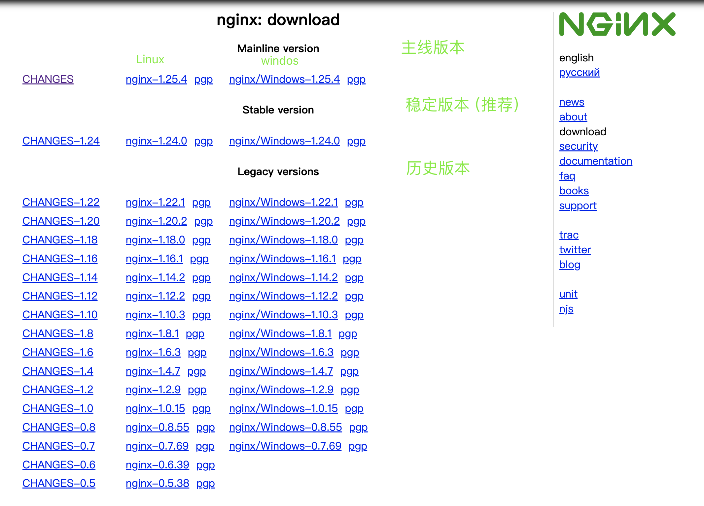Viewport: 704px width, 506px height.
Task: Open CHANGES-1.14 link
Action: [60, 277]
